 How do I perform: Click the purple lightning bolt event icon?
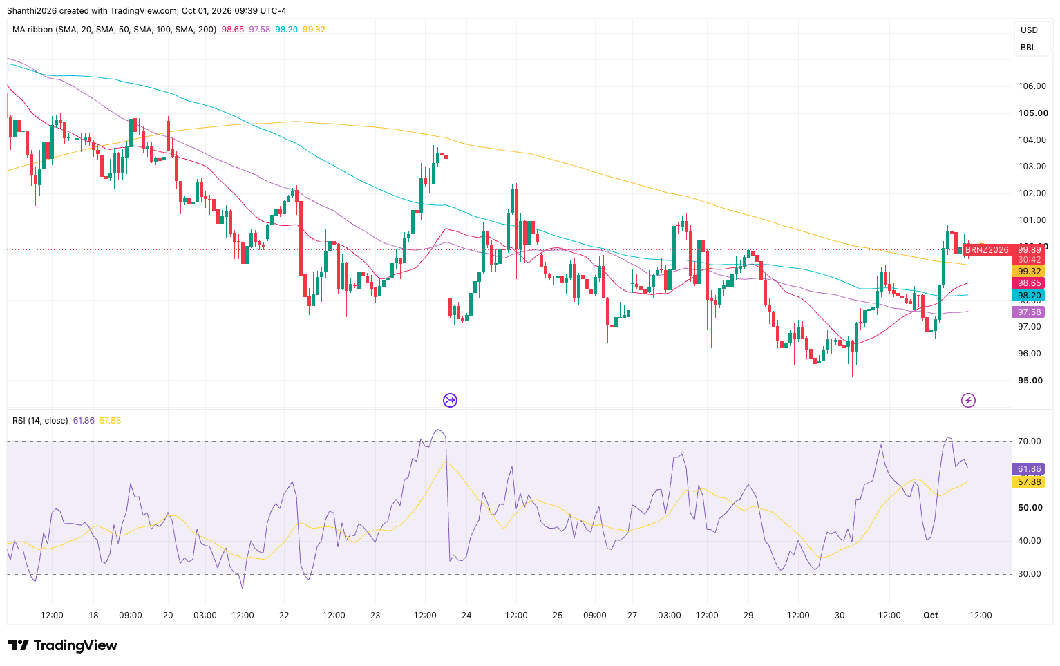click(968, 400)
